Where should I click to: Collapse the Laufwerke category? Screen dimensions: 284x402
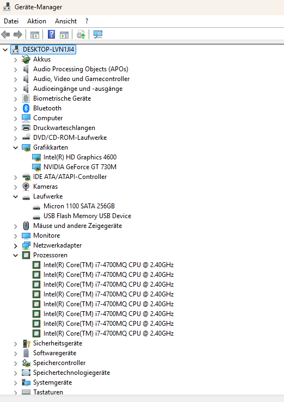pyautogui.click(x=16, y=196)
